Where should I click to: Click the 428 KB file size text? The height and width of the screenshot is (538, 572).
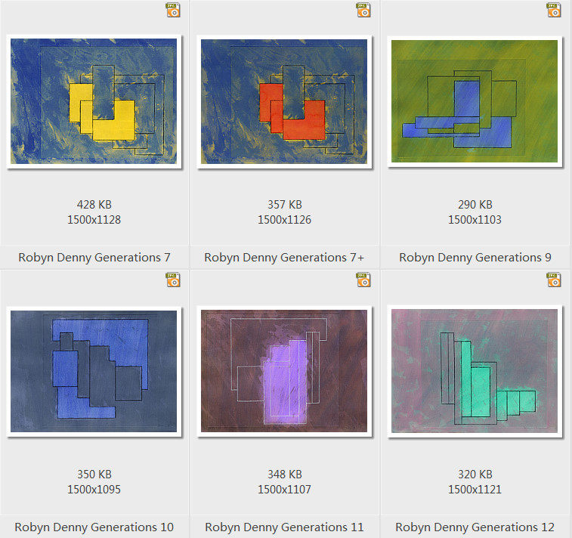coord(94,205)
